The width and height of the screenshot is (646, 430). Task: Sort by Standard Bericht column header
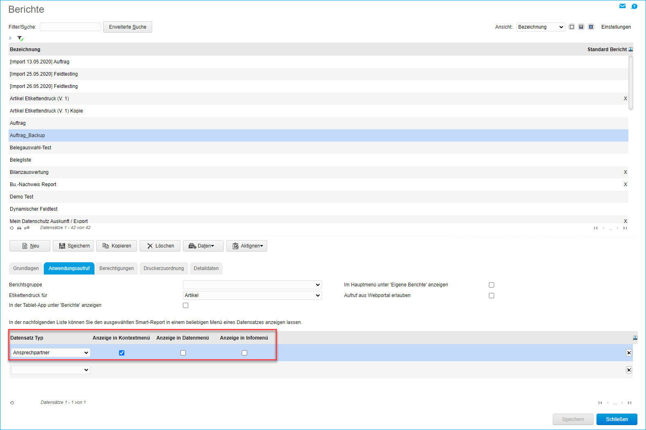[x=607, y=50]
